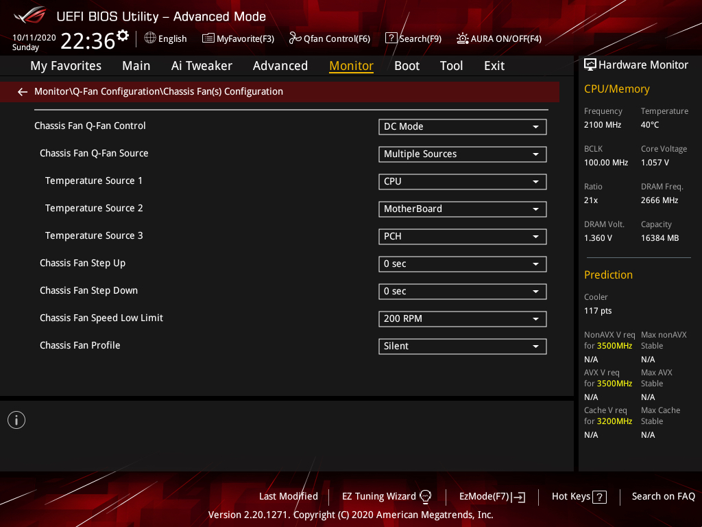Open Qfan Control(F6)
The image size is (702, 527).
point(330,38)
